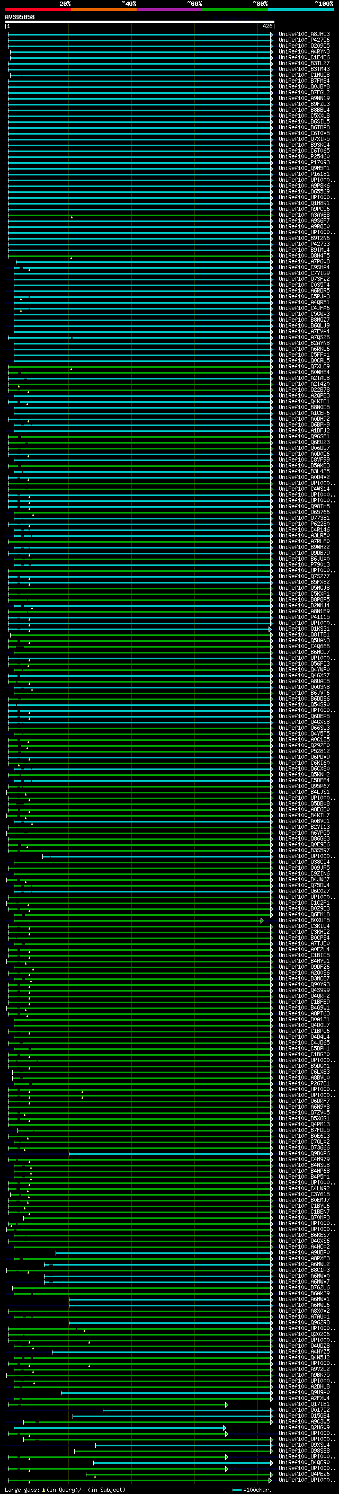Click the cyan arrowhead on the UniRef100_Q2HG09 row
This screenshot has height=1494, width=339.
click(x=224, y=1427)
